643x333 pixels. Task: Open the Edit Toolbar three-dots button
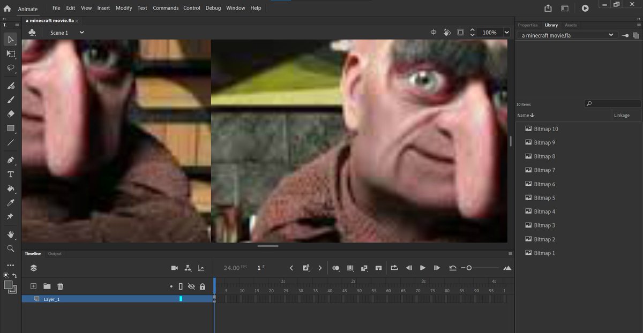tap(11, 265)
